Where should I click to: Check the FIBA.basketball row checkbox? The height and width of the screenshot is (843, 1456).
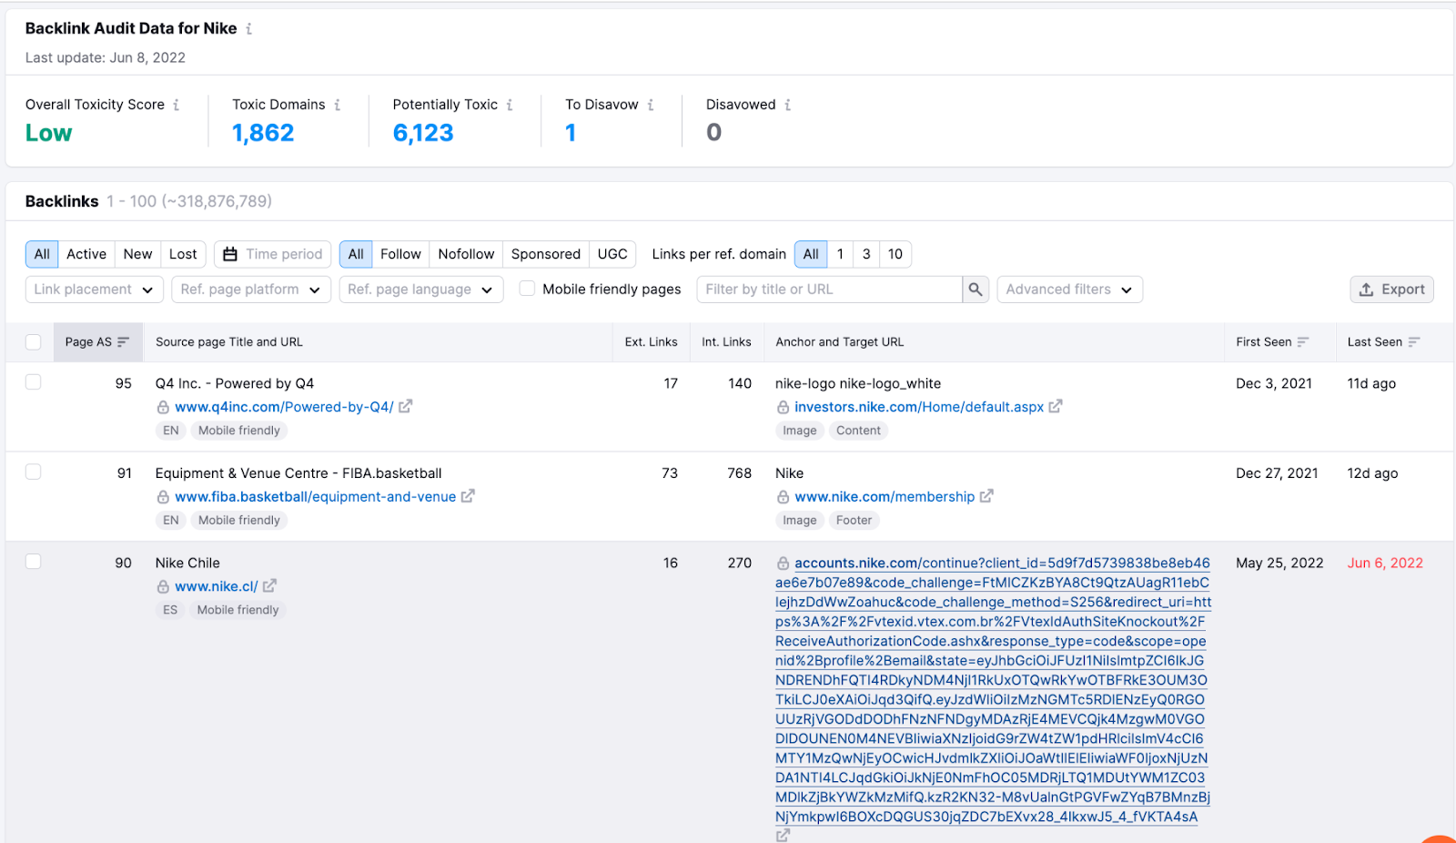coord(34,472)
